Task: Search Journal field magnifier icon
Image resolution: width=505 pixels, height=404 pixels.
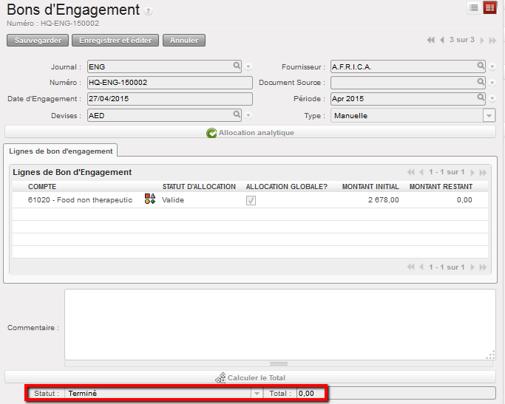Action: (237, 66)
